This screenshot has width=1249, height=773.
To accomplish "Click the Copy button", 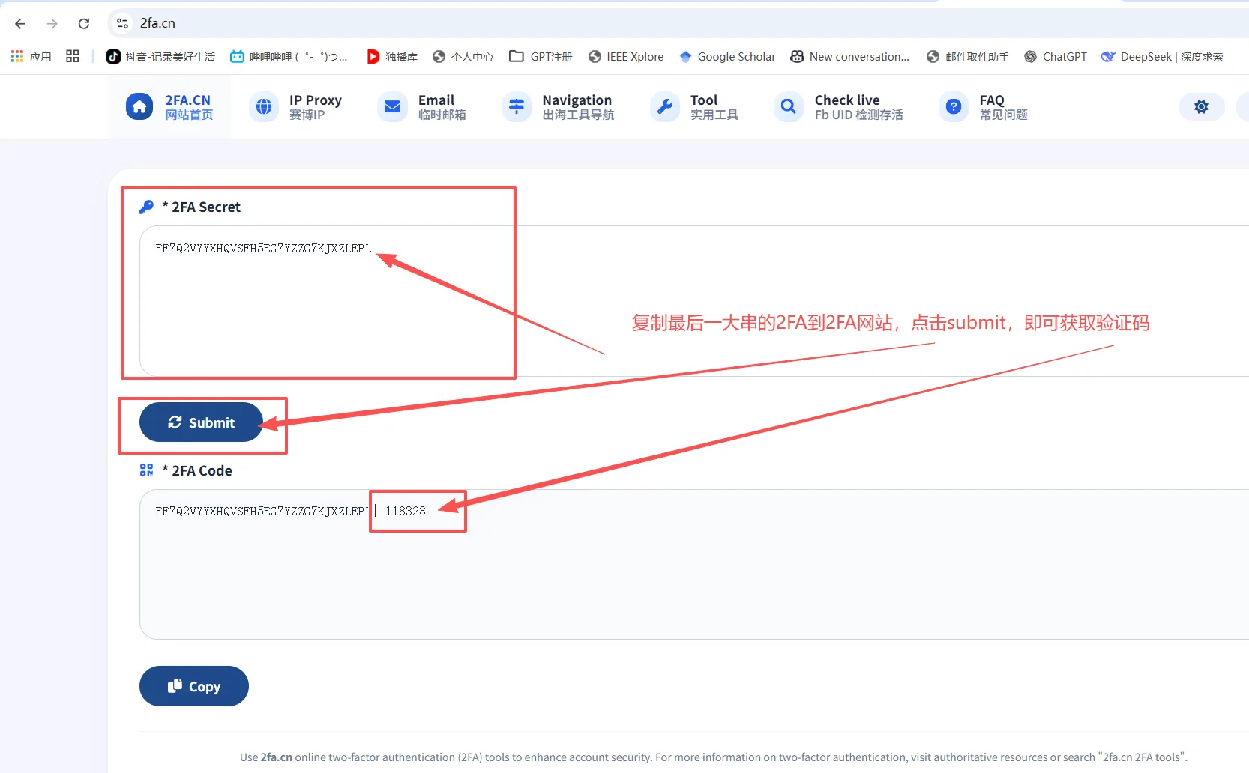I will pos(193,686).
